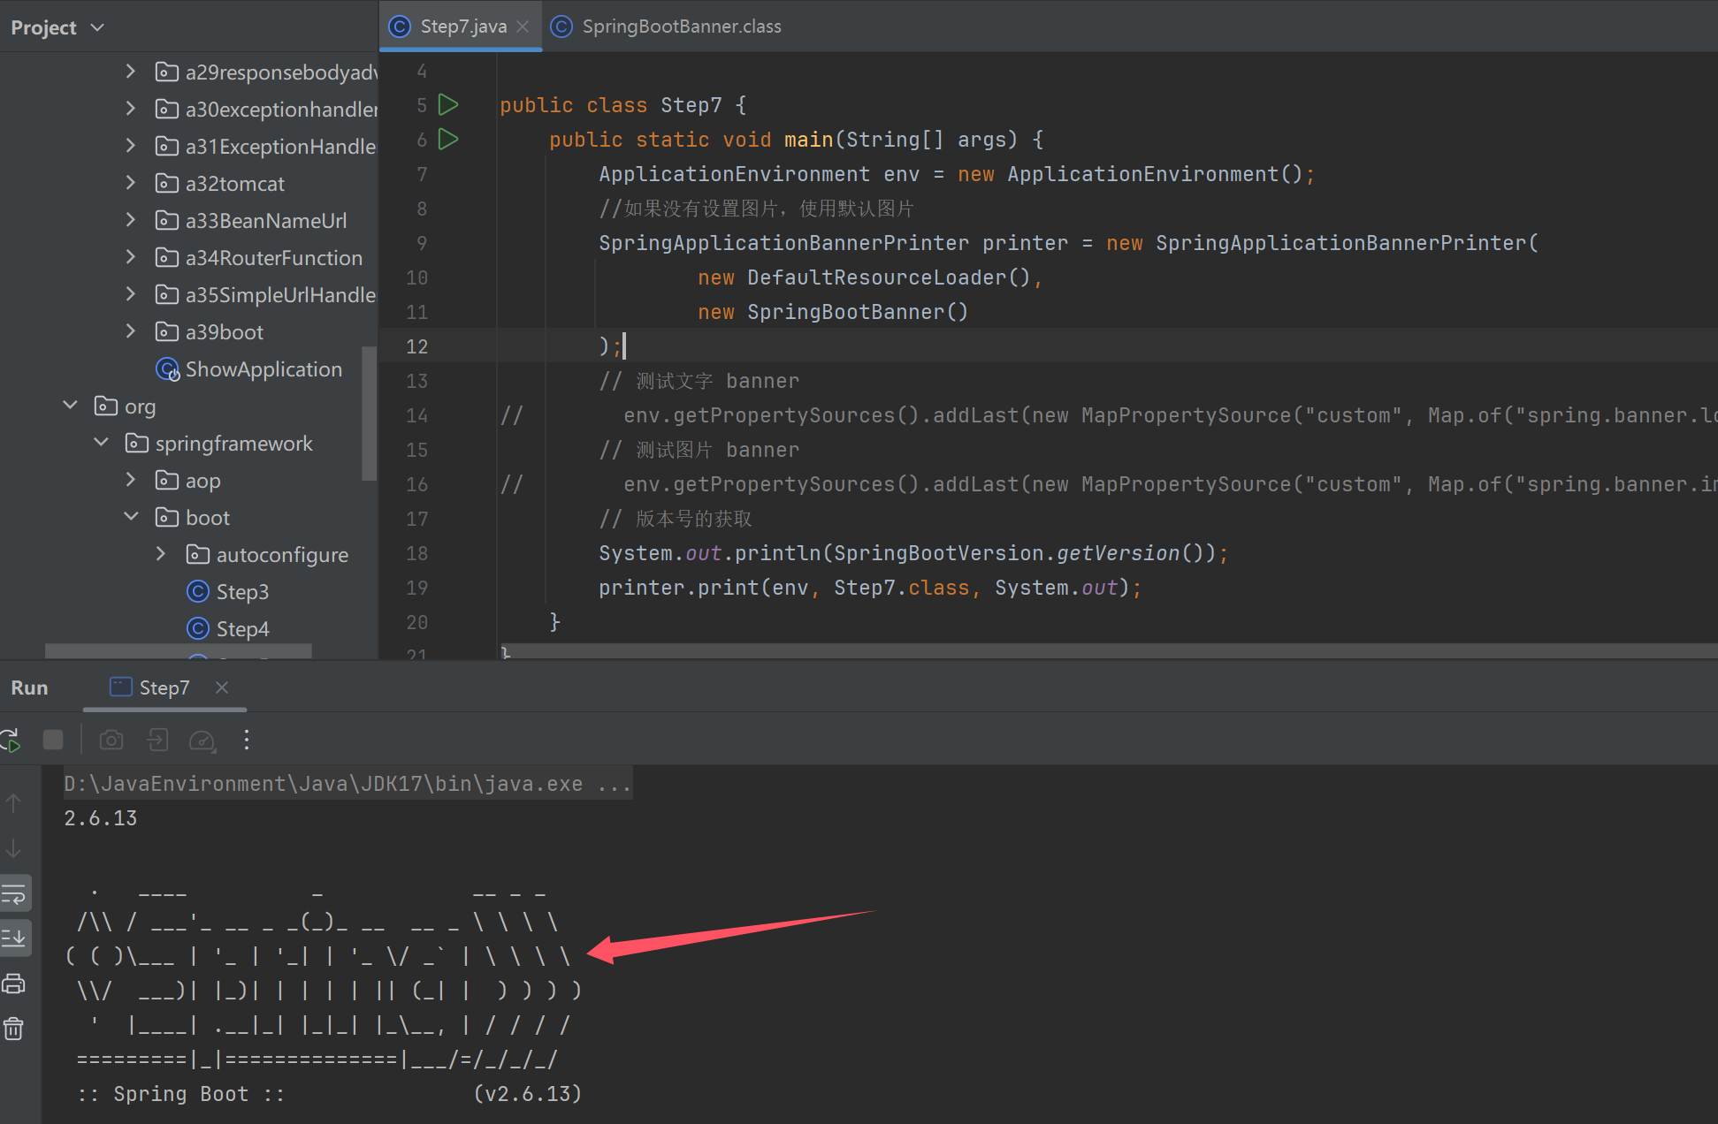Expand the aop folder
Screen dimensions: 1718x1124
(x=130, y=479)
